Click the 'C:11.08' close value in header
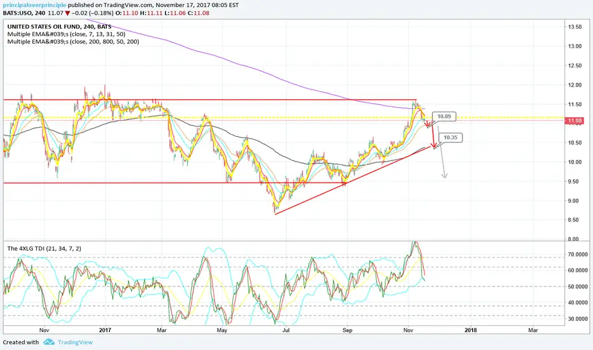Viewport: 593px width, 350px height. (199, 13)
